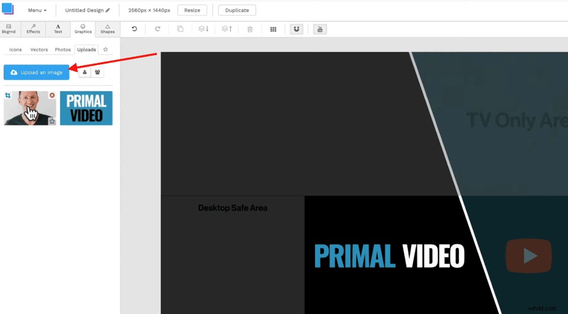Toggle the grid icon
Image resolution: width=568 pixels, height=314 pixels.
click(273, 29)
